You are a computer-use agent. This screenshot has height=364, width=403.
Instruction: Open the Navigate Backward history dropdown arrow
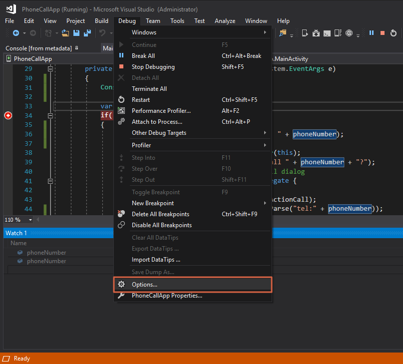coord(24,33)
